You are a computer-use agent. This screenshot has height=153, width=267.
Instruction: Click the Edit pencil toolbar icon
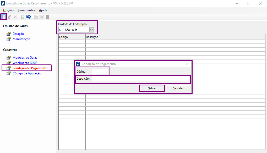click(10, 17)
